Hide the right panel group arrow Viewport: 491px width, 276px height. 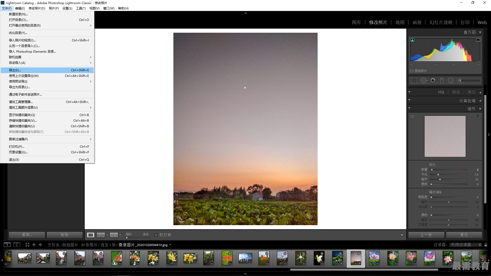tap(489, 135)
